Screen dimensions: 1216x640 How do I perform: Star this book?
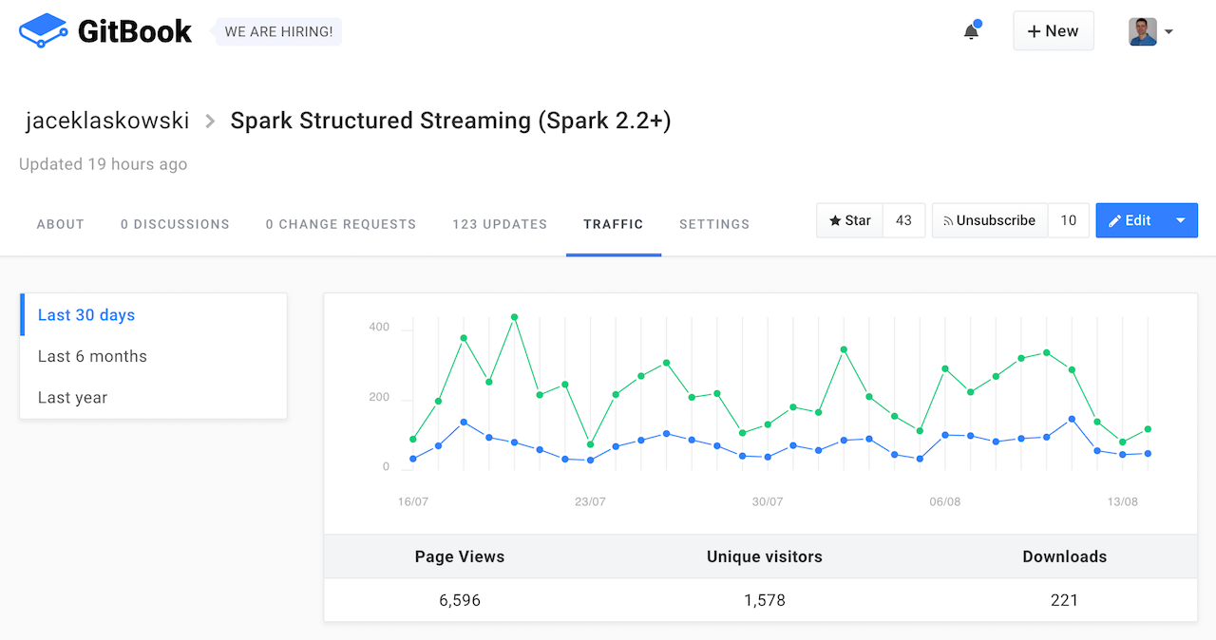coord(850,220)
